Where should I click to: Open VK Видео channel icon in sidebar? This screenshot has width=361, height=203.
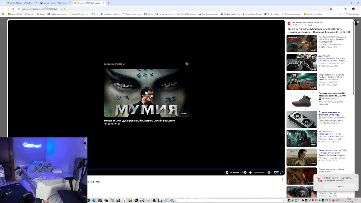tap(289, 23)
